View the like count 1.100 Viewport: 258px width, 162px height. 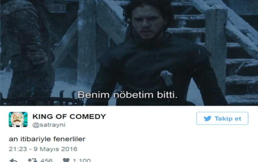tap(82, 160)
